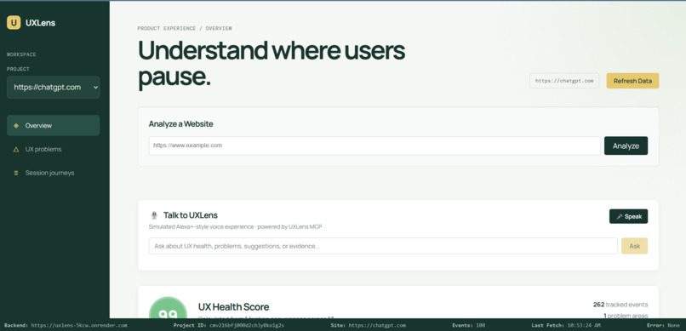686x331 pixels.
Task: Click the UX problems triangle icon
Action: tap(16, 149)
